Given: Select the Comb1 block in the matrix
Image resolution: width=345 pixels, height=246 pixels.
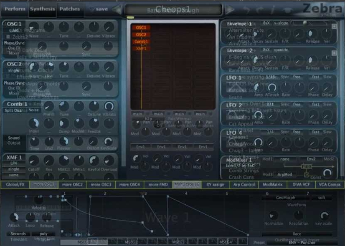Looking at the screenshot, I should tap(141, 42).
